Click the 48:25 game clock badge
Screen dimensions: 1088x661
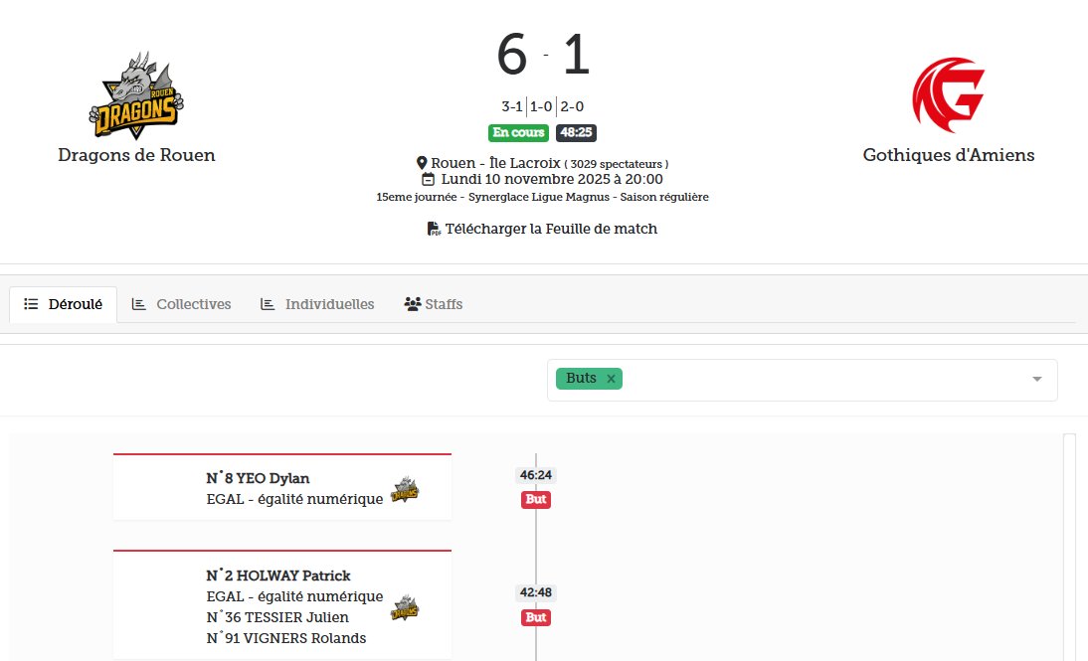pos(576,132)
